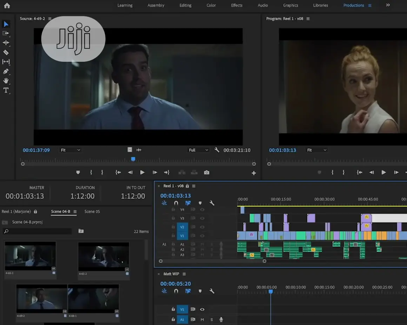Select the Razor tool
The width and height of the screenshot is (407, 325).
(x=6, y=52)
